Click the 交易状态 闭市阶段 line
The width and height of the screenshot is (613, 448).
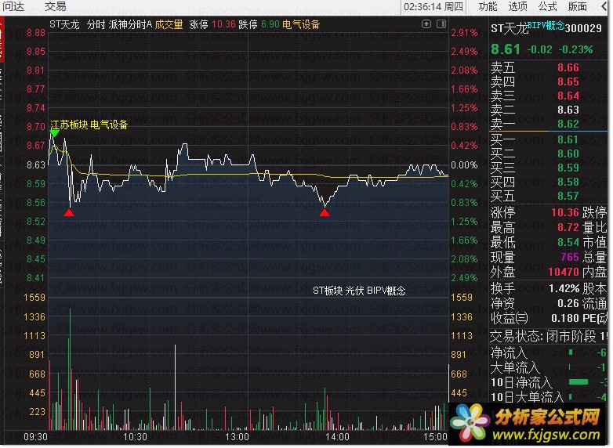pyautogui.click(x=549, y=336)
